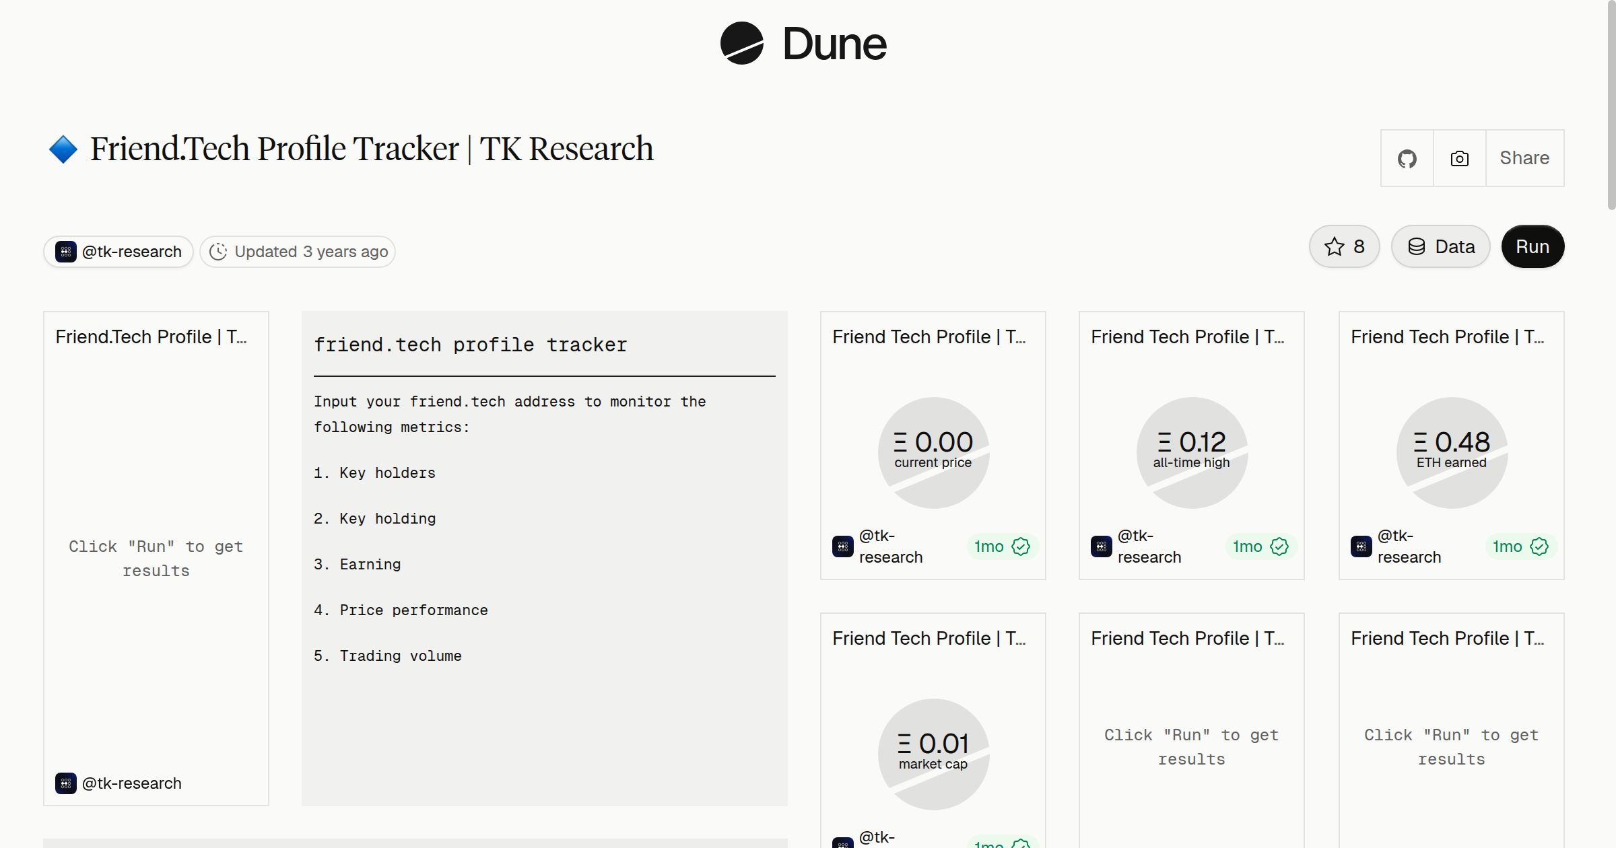Click 1mo label on all-time high card
Image resolution: width=1616 pixels, height=848 pixels.
click(x=1248, y=546)
